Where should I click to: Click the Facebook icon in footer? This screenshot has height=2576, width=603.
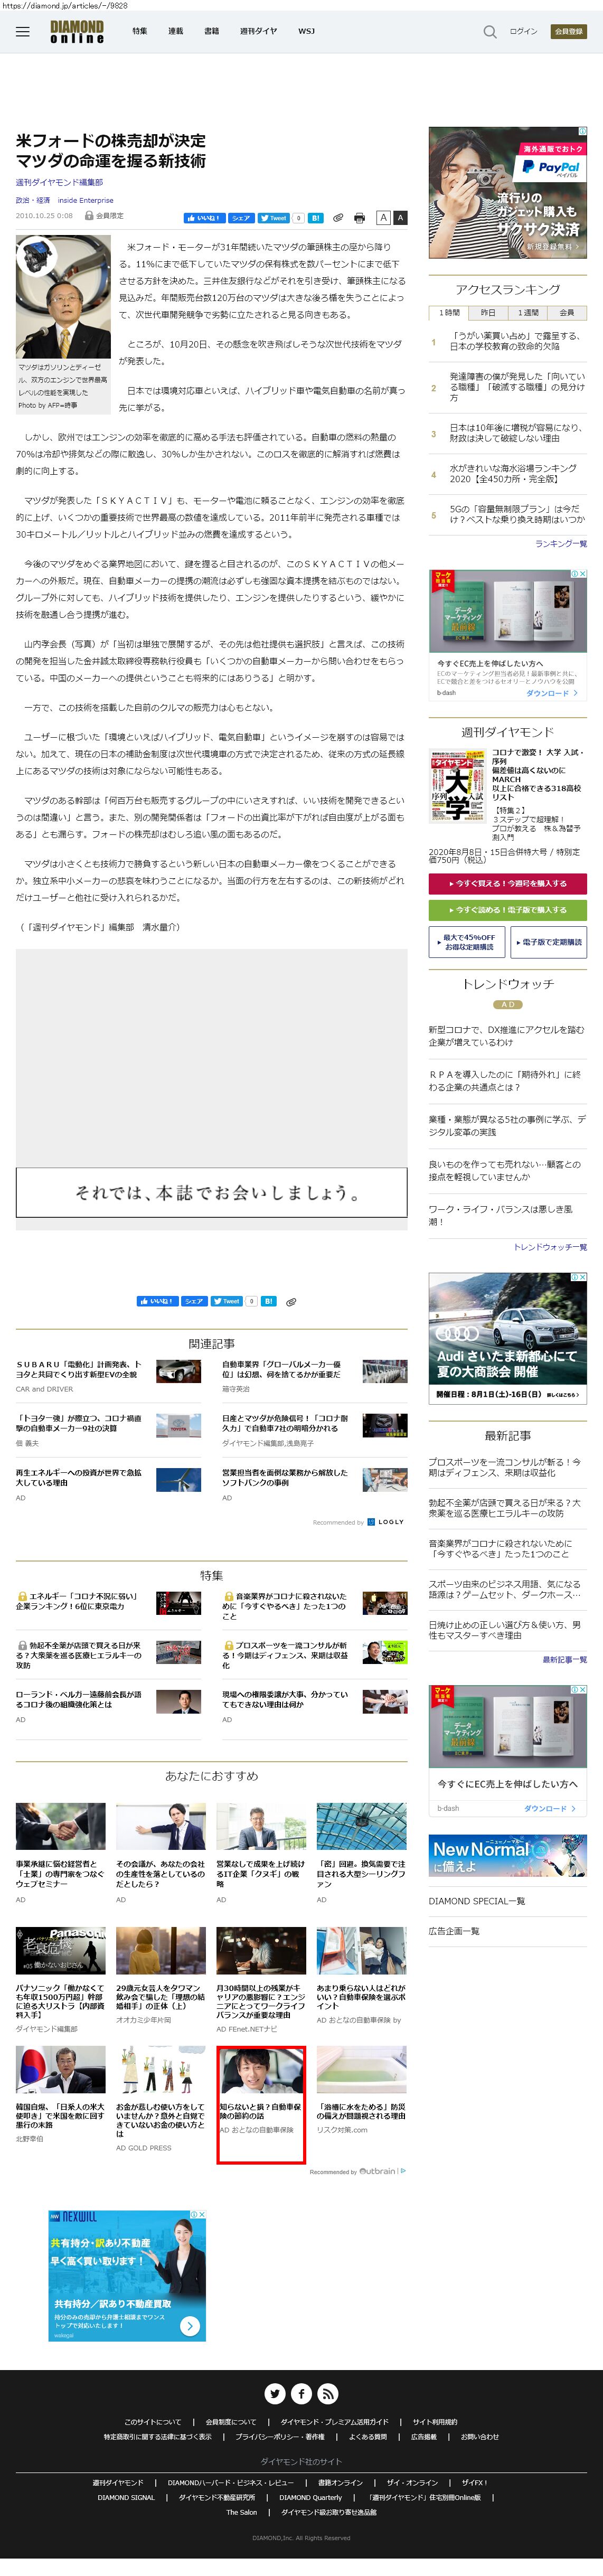[x=301, y=2393]
